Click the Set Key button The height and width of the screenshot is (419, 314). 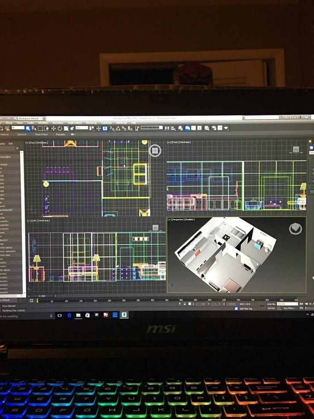click(x=271, y=308)
